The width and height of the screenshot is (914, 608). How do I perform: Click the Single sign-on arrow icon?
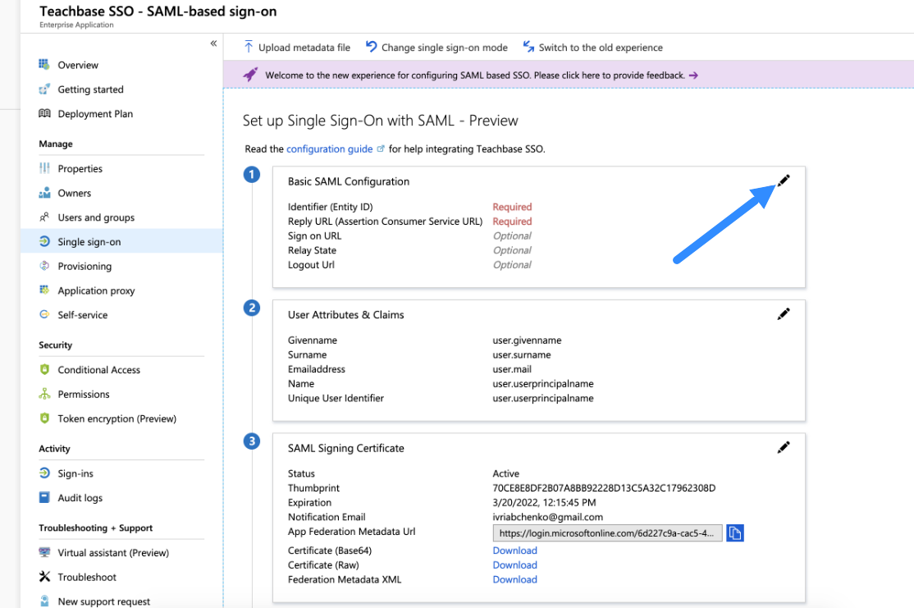click(x=44, y=241)
